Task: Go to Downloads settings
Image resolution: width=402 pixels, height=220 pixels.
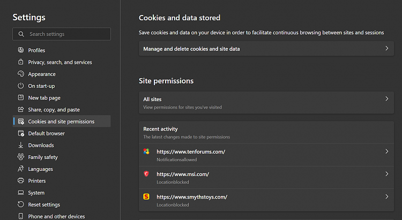Action: pos(62,145)
